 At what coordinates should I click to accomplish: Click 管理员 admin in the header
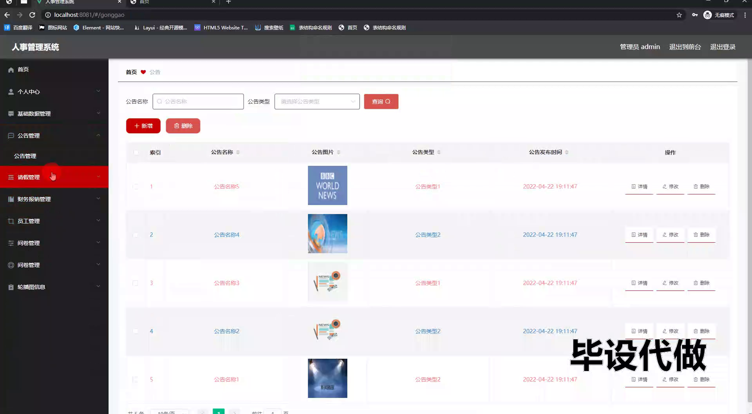[x=640, y=47]
